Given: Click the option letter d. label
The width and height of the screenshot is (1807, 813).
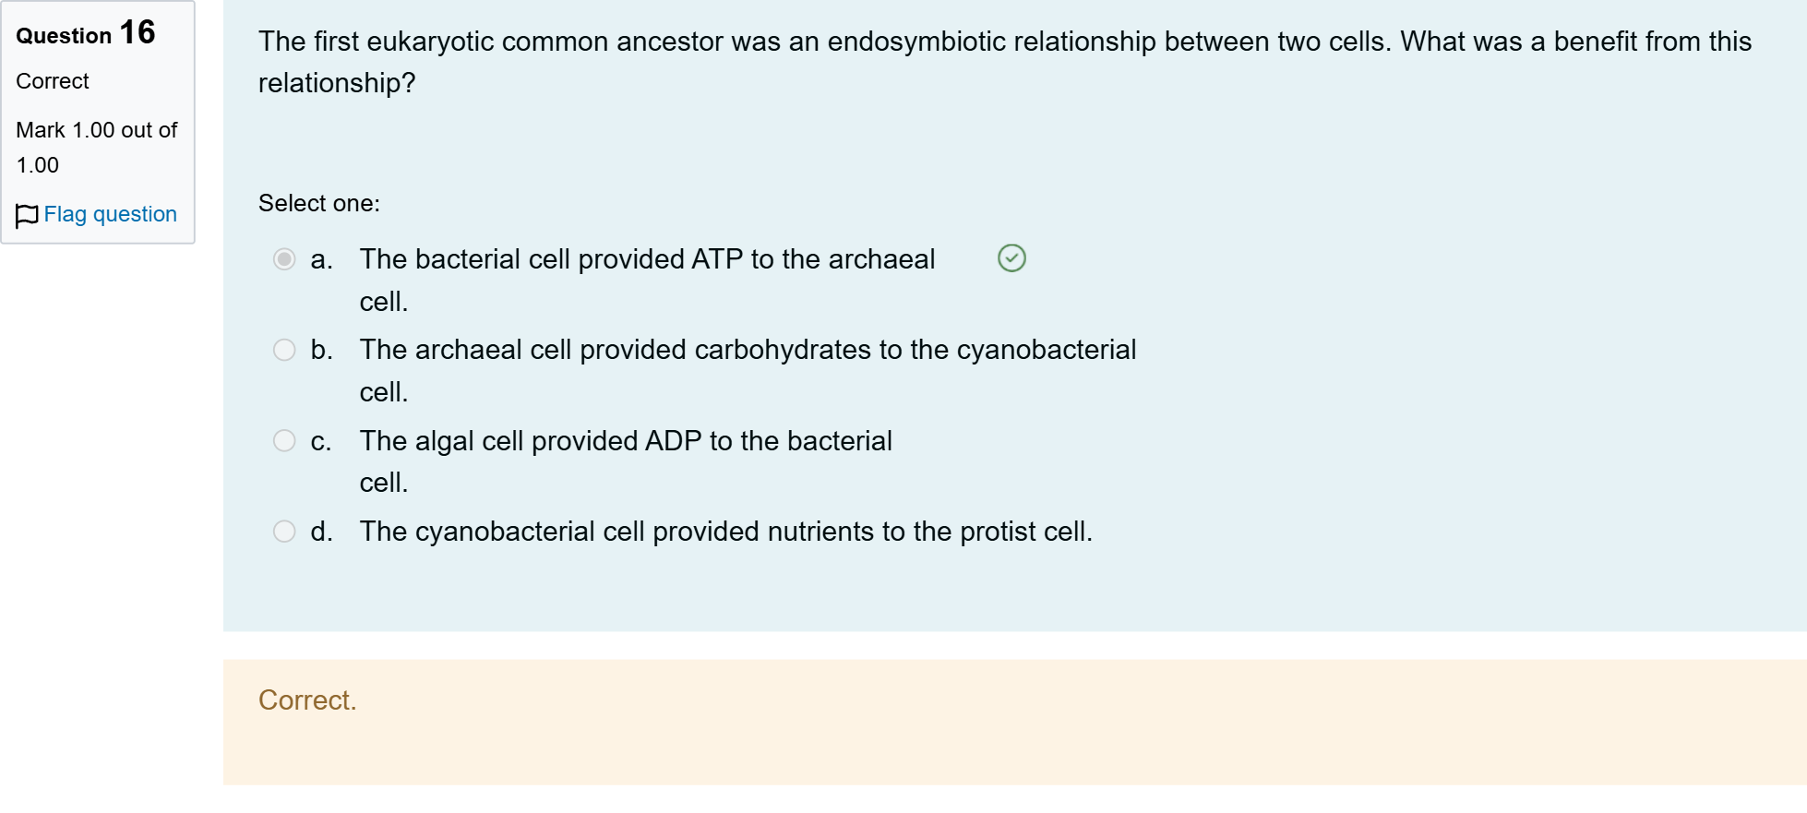Looking at the screenshot, I should [321, 532].
